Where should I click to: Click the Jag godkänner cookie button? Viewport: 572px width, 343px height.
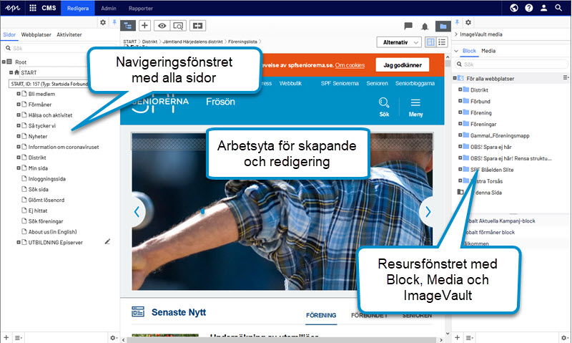402,64
